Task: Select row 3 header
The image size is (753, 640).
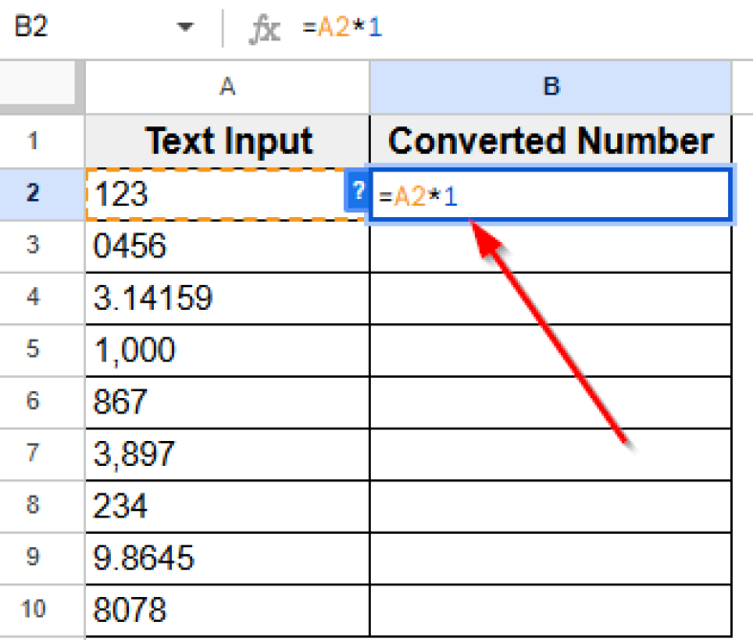Action: click(32, 245)
